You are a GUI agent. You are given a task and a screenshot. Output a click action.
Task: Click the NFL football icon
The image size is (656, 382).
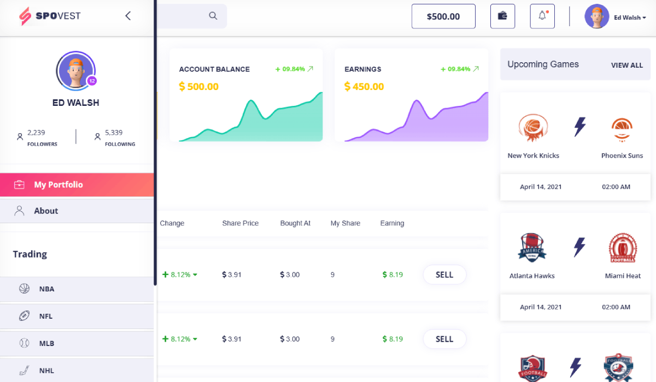24,316
